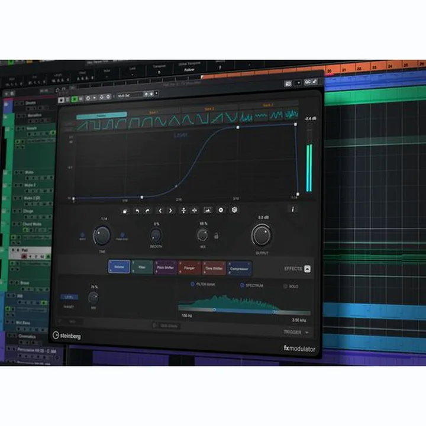426x426 pixels.
Task: Click the four-way arrows move curve icon
Action: pos(195,211)
